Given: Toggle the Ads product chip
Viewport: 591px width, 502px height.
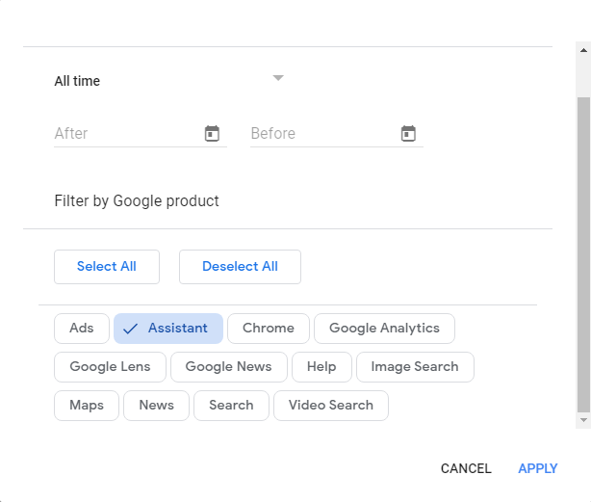Looking at the screenshot, I should 82,329.
